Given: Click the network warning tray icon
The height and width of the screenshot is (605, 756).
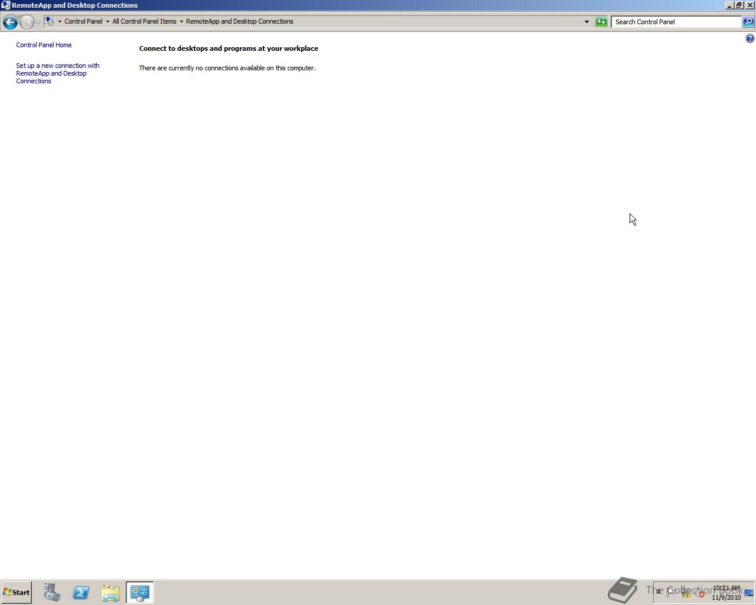Looking at the screenshot, I should coord(686,593).
